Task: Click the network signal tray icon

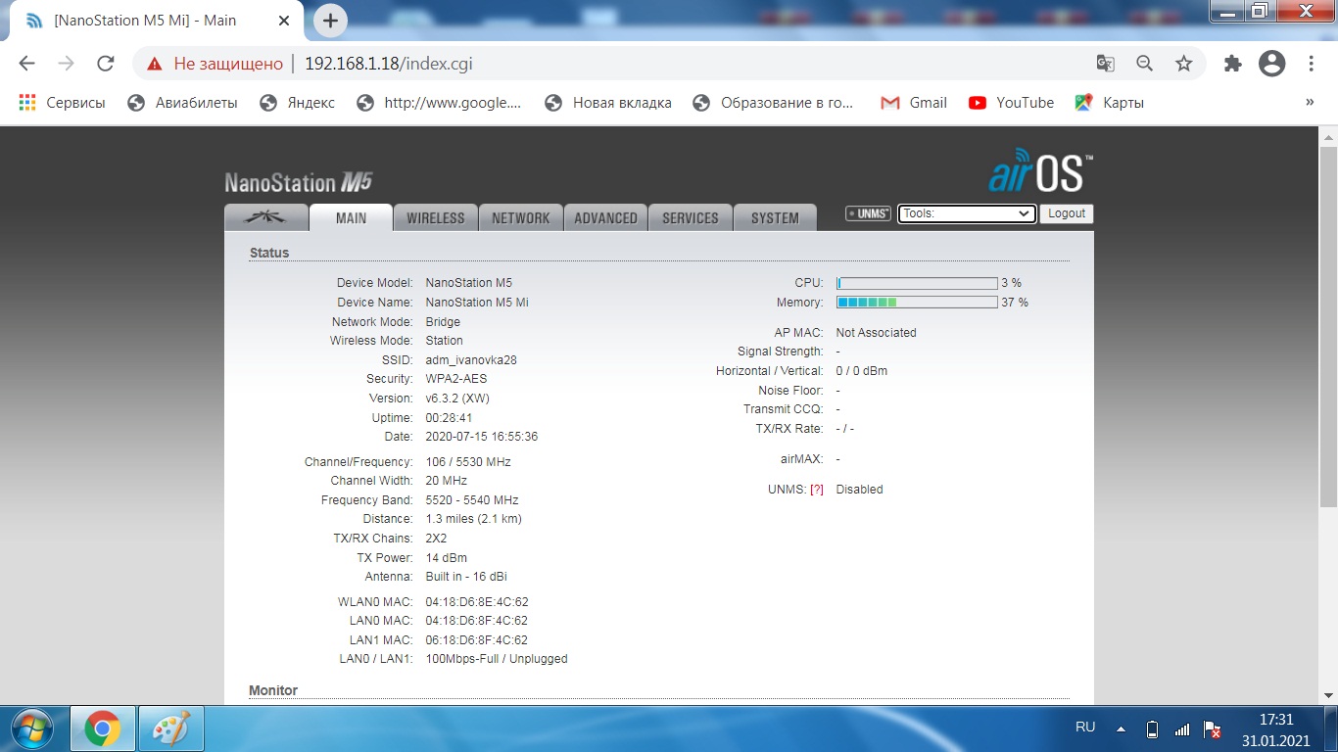Action: (x=1182, y=729)
